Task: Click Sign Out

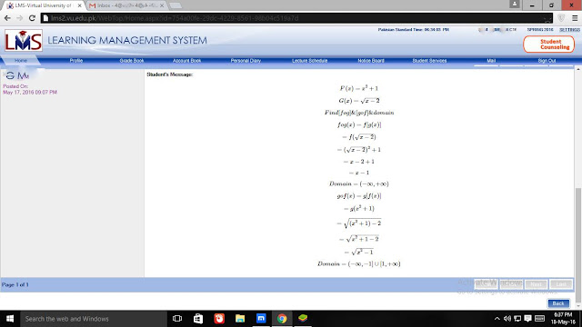Action: pos(547,61)
